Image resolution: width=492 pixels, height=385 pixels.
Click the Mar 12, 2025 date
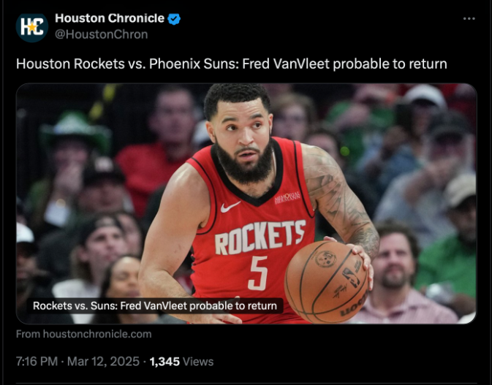coord(103,362)
